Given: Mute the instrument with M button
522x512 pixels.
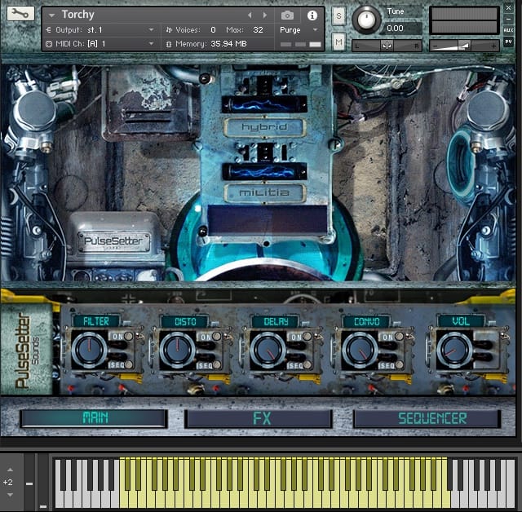Looking at the screenshot, I should (x=338, y=42).
